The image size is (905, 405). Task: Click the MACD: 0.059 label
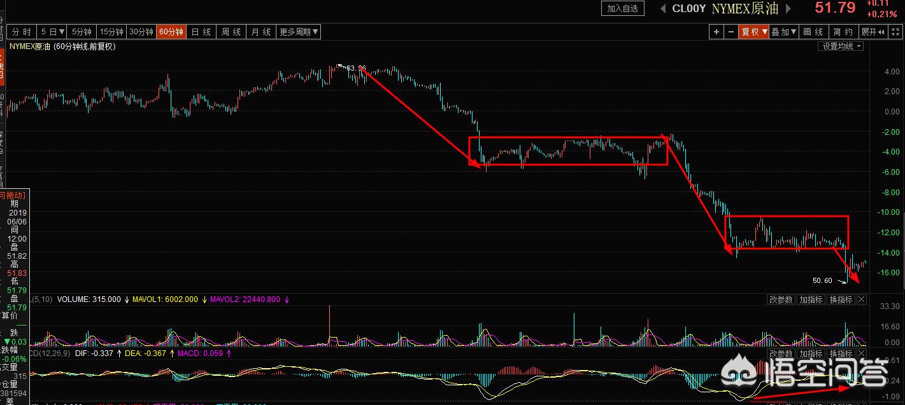(x=200, y=354)
